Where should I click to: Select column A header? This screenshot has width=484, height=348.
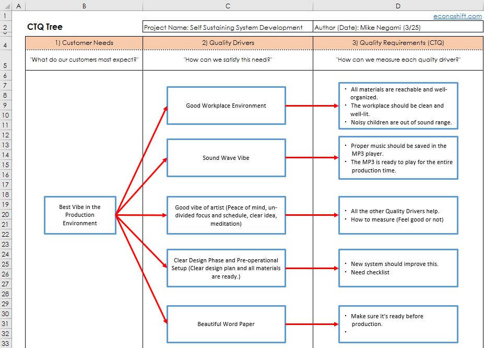19,6
